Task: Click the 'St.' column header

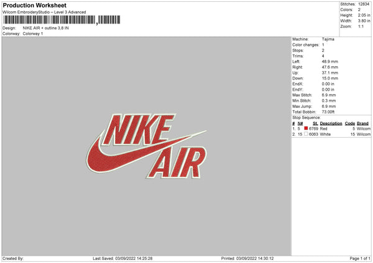Action: [x=315, y=123]
